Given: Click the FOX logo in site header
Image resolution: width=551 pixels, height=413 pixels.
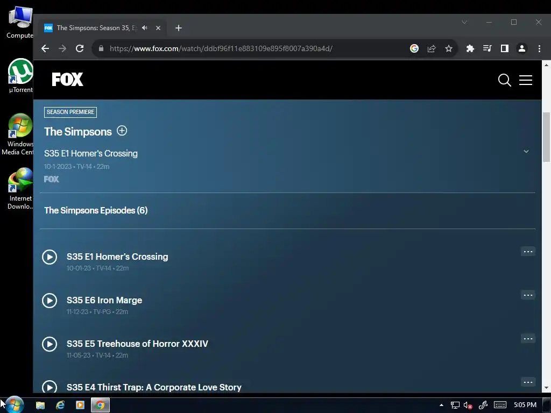Looking at the screenshot, I should tap(67, 80).
